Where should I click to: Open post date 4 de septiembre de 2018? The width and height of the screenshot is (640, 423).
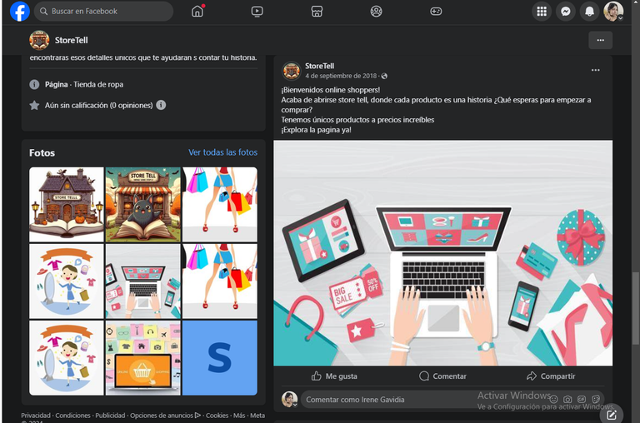(341, 76)
